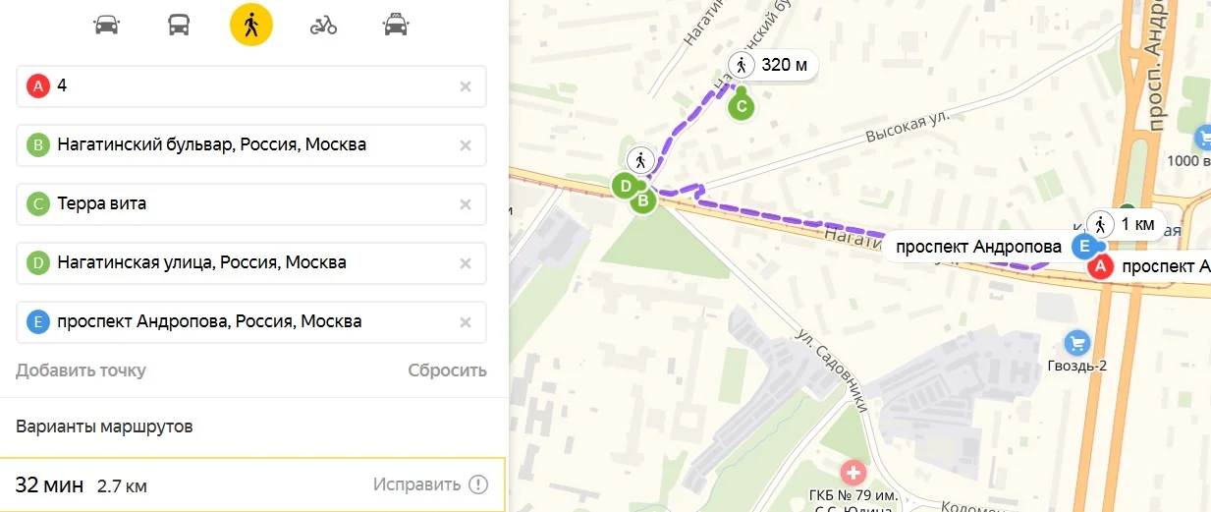This screenshot has width=1211, height=512.
Task: Select the walking route mode
Action: pos(251,26)
